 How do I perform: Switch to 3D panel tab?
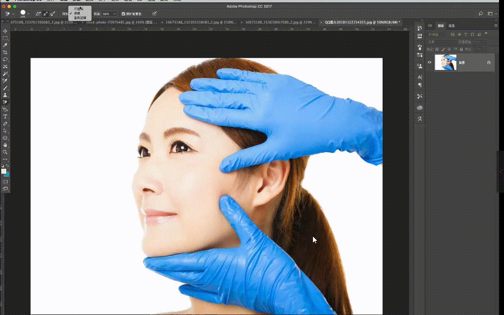click(430, 26)
